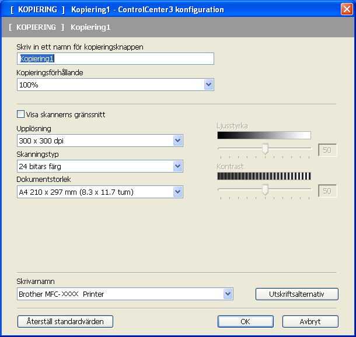Click the Kontrast slider thumb
Image resolution: width=356 pixels, height=337 pixels.
265,189
